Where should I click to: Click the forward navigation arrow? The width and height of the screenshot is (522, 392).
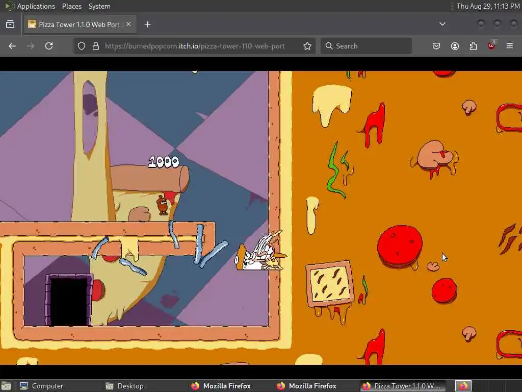click(31, 46)
